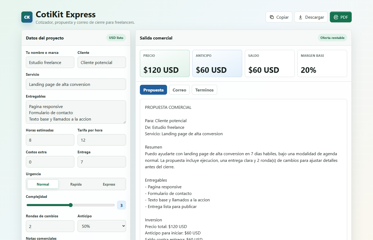Click the 'Para: Cliente potencial' line
Image resolution: width=373 pixels, height=240 pixels.
point(166,121)
